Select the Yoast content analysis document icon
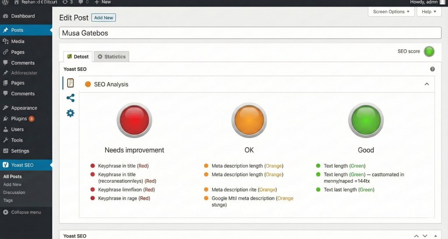This screenshot has width=448, height=239. [x=70, y=83]
